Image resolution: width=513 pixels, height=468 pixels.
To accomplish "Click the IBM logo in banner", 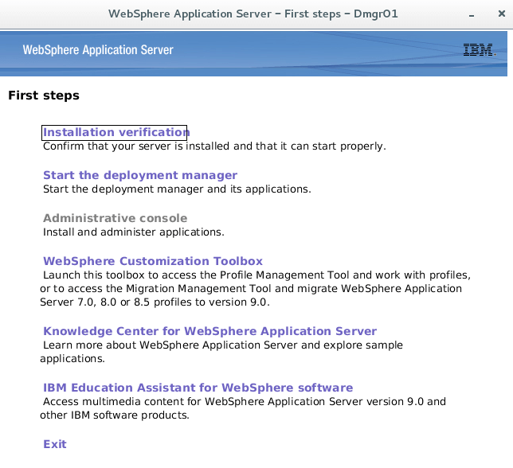I will 479,49.
